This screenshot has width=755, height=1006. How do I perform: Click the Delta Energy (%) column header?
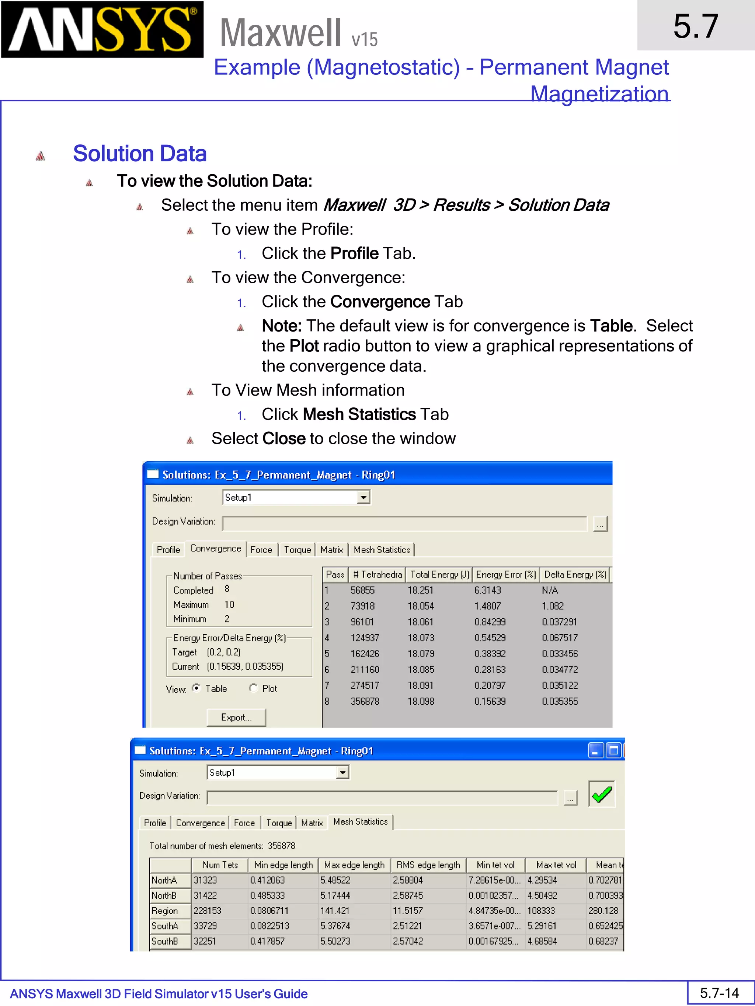575,574
